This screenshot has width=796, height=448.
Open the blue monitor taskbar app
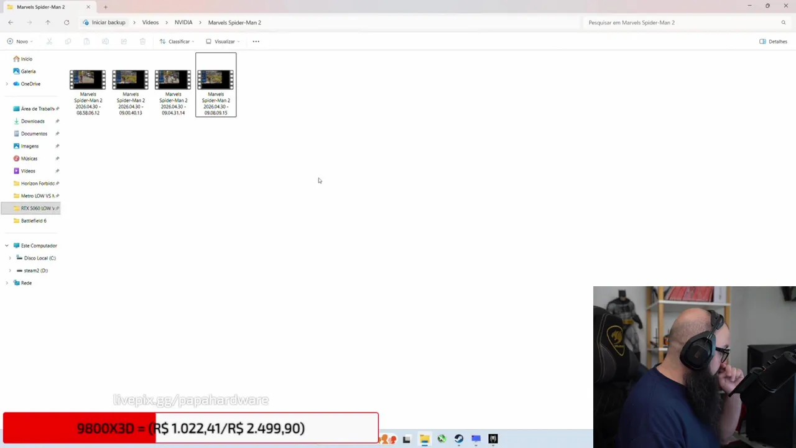476,439
